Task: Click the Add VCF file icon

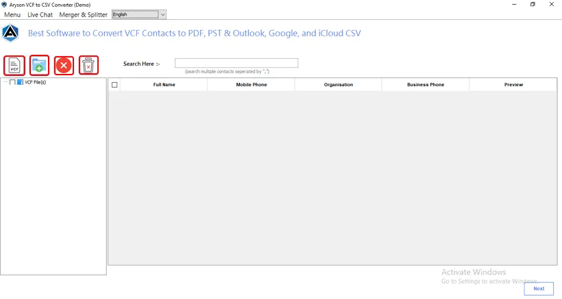Action: click(x=14, y=66)
